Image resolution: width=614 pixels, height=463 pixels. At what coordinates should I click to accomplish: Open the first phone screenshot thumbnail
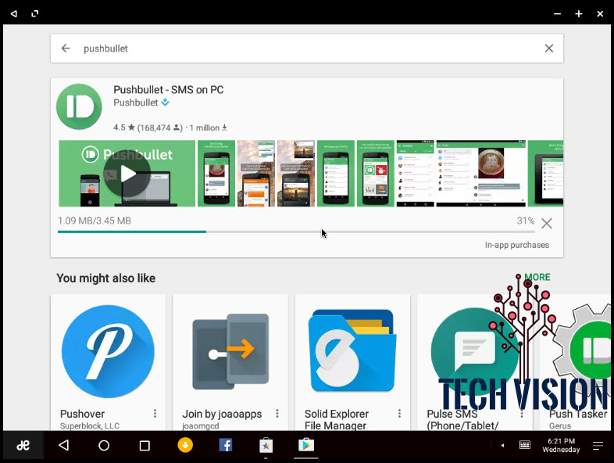click(216, 174)
